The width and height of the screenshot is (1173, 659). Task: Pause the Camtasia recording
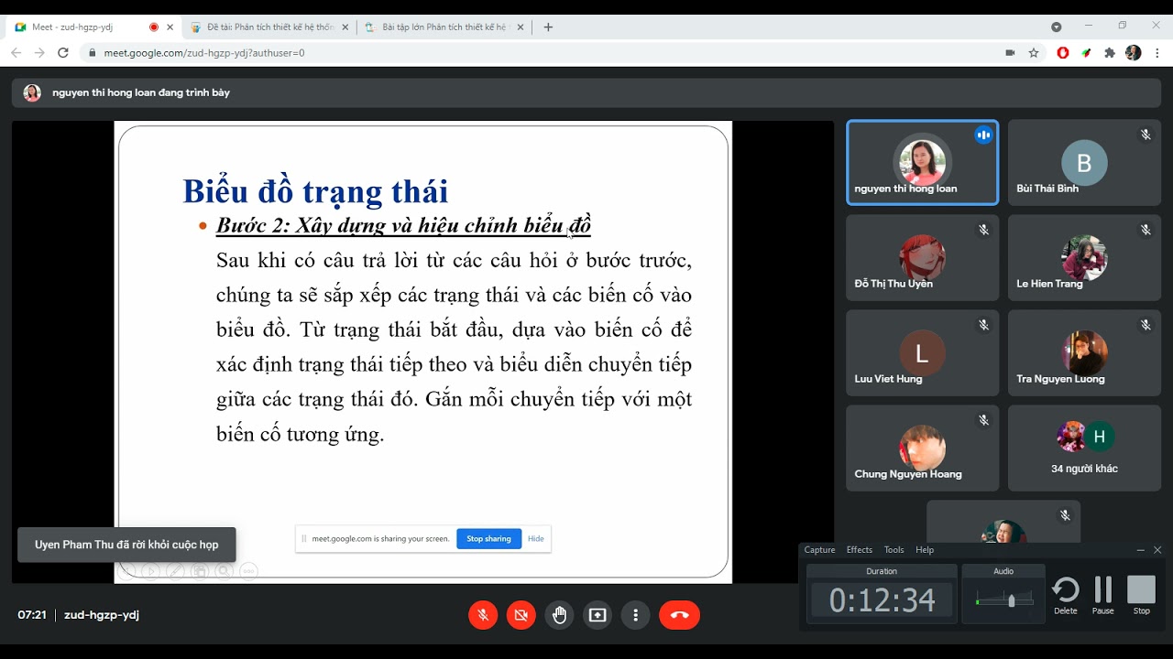[1103, 595]
